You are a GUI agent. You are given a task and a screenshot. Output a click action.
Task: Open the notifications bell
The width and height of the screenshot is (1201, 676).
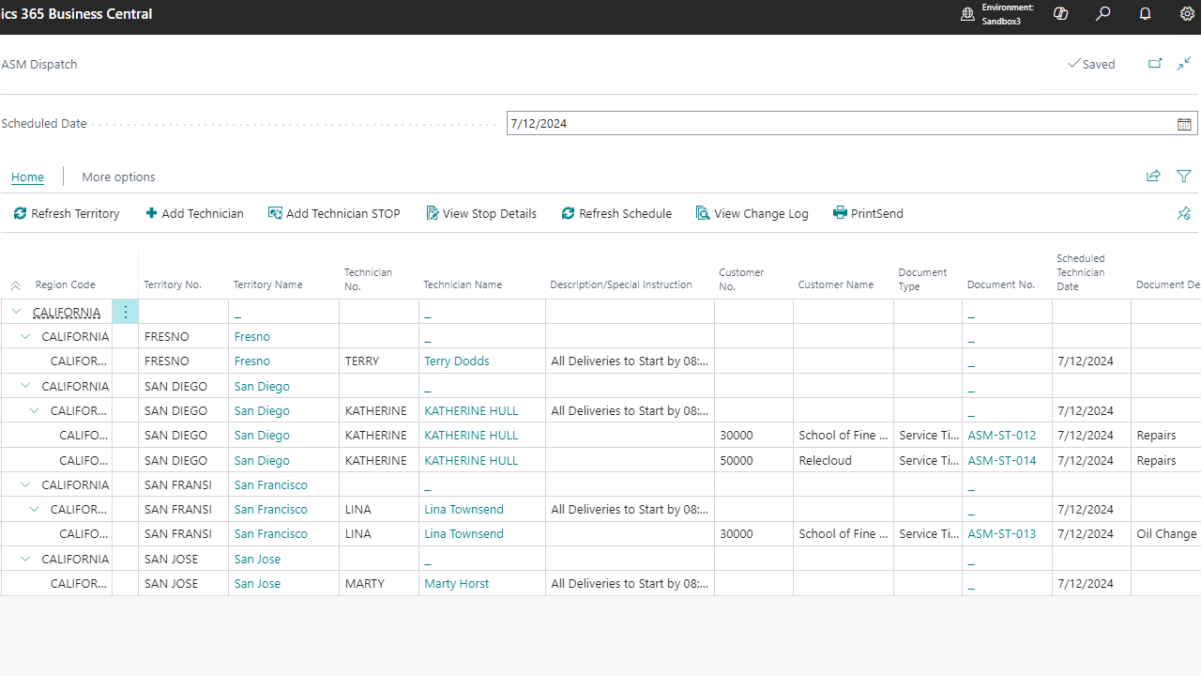[1146, 14]
